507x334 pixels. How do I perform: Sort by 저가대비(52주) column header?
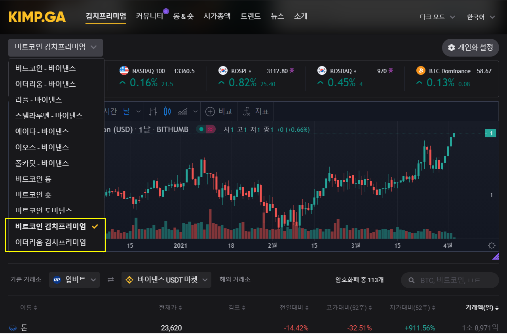tap(412, 307)
